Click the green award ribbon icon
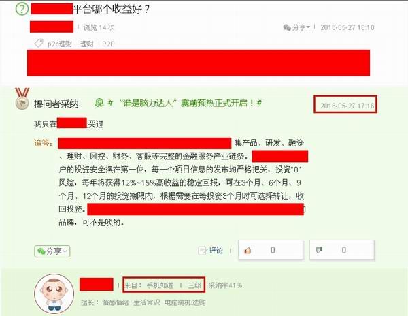Screen dimensions: 408x316 click(x=99, y=103)
